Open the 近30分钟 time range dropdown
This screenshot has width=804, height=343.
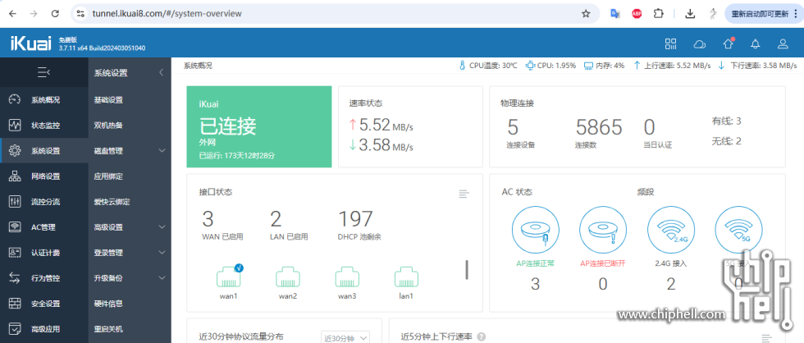pyautogui.click(x=345, y=338)
